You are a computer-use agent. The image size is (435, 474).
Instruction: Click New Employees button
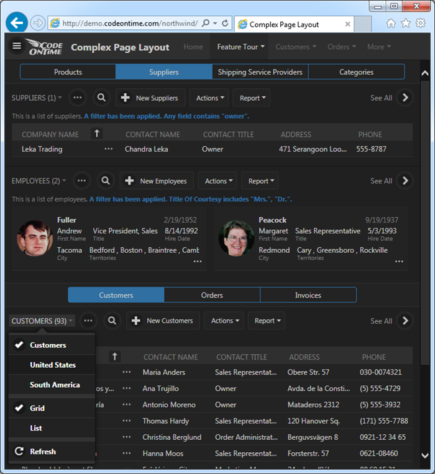coord(157,181)
